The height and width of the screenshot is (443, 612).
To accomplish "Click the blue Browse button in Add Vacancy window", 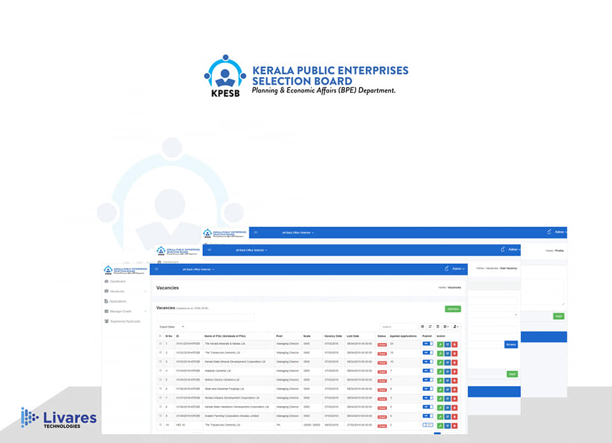I will [x=511, y=344].
